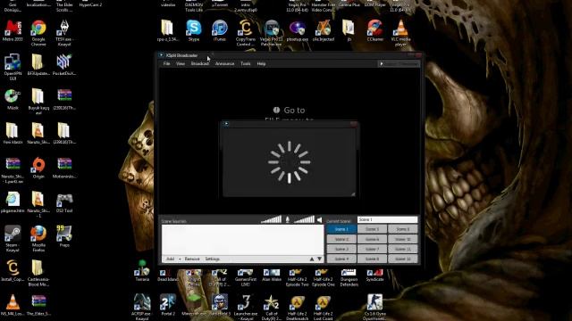Screen dimensions: 572x321
Task: Select Terraria desktop shortcut
Action: click(x=142, y=271)
